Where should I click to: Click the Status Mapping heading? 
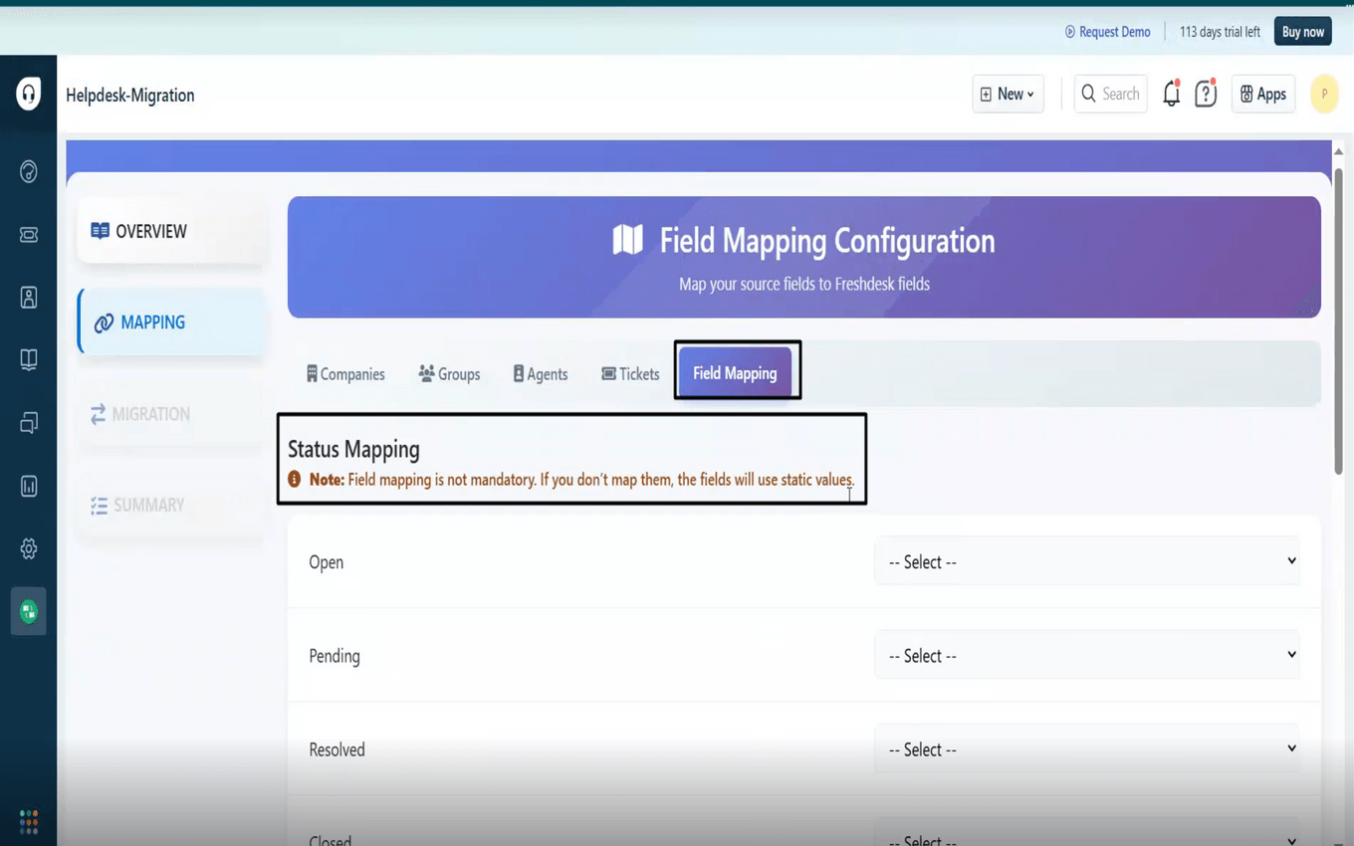pyautogui.click(x=353, y=449)
